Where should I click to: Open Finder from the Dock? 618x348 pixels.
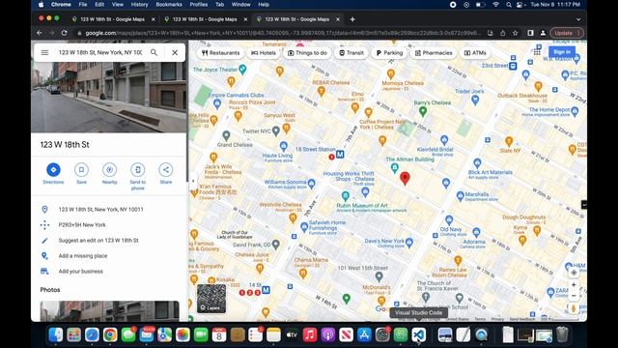tap(56, 334)
